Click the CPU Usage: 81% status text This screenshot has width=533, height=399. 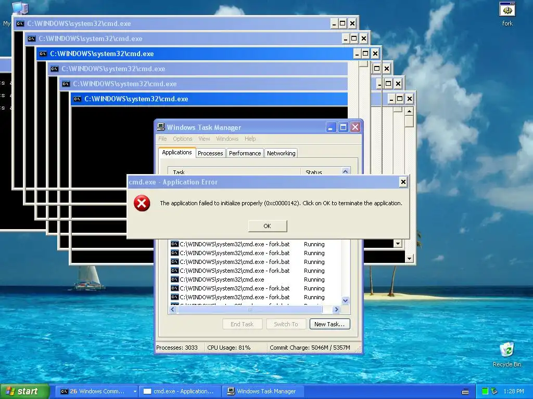[229, 348]
